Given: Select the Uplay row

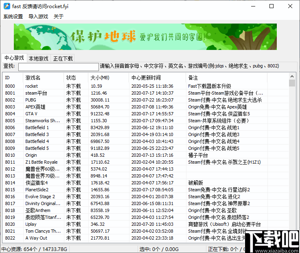Looking at the screenshot, I should click(x=146, y=224).
